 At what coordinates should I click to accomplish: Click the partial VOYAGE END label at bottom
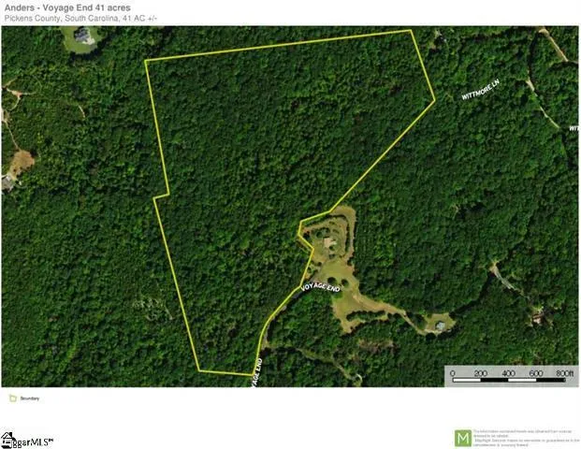[257, 372]
